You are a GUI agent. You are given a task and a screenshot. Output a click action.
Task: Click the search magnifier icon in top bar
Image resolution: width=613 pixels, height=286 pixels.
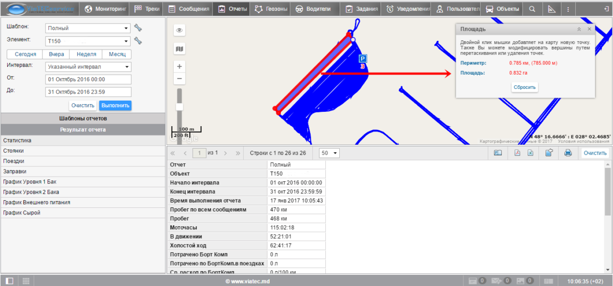[x=532, y=9]
